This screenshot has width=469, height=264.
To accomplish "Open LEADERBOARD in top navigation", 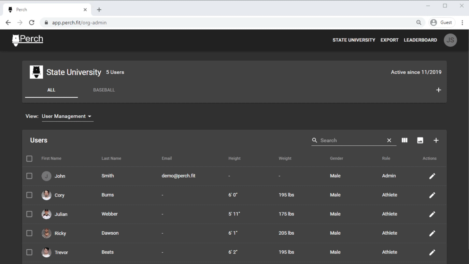I will click(420, 40).
